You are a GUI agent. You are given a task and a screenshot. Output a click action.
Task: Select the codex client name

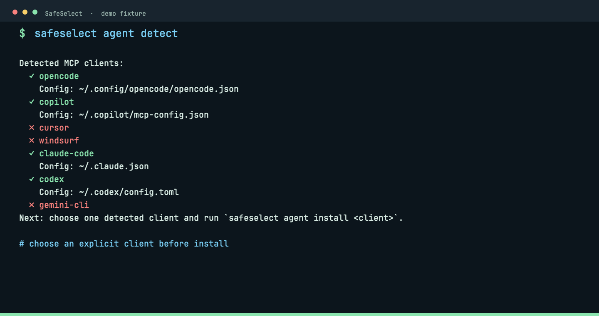click(52, 179)
